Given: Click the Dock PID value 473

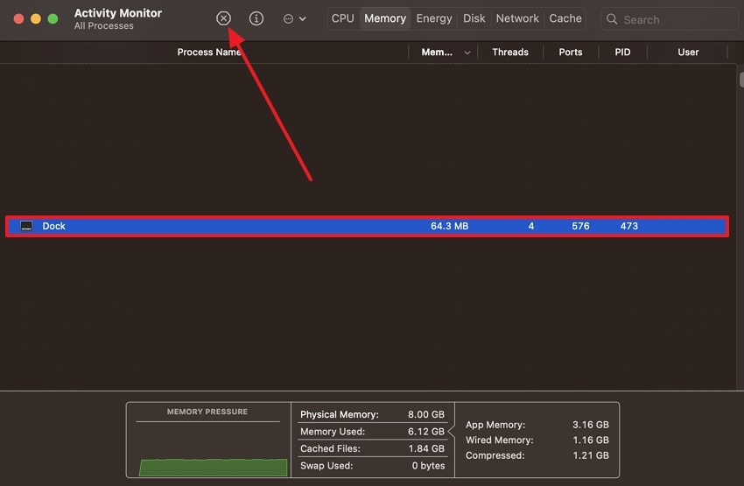Looking at the screenshot, I should 629,227.
